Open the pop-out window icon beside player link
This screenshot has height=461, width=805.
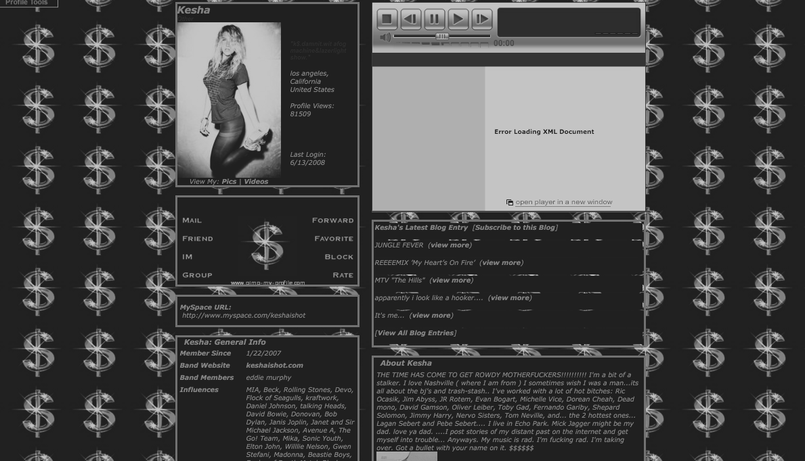(510, 203)
